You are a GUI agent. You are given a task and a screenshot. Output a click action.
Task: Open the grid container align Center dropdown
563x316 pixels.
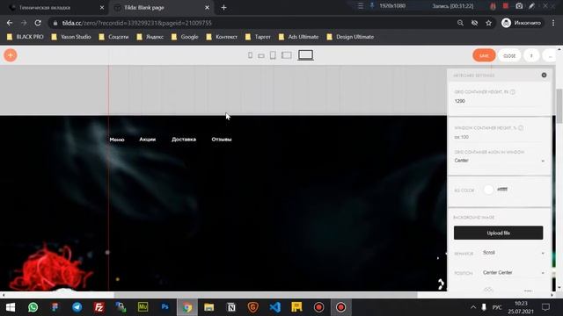point(499,161)
